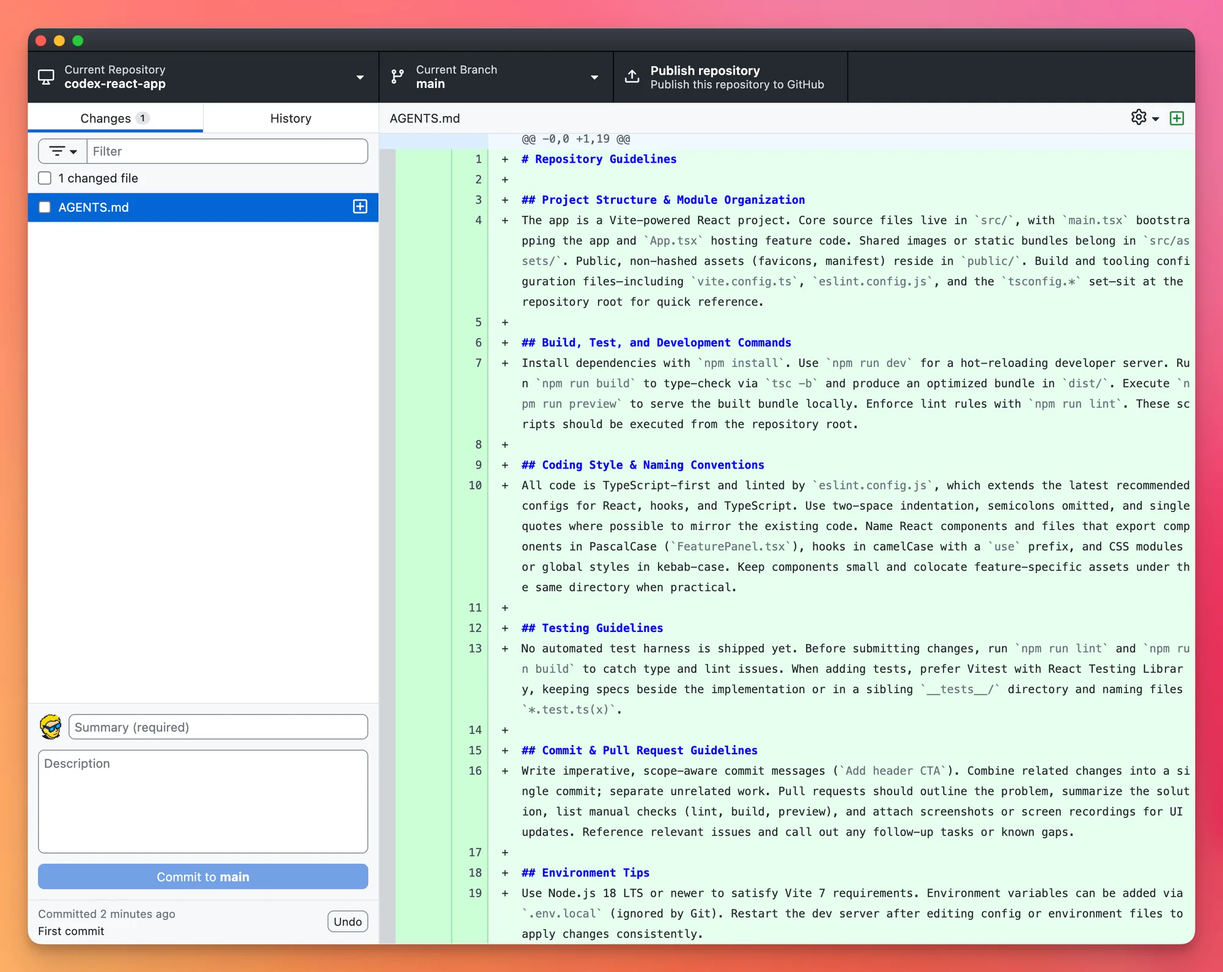
Task: Toggle the '1 changed file' checkbox
Action: click(x=45, y=178)
